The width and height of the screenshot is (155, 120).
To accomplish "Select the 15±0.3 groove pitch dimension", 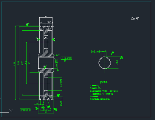I will tap(49, 22).
